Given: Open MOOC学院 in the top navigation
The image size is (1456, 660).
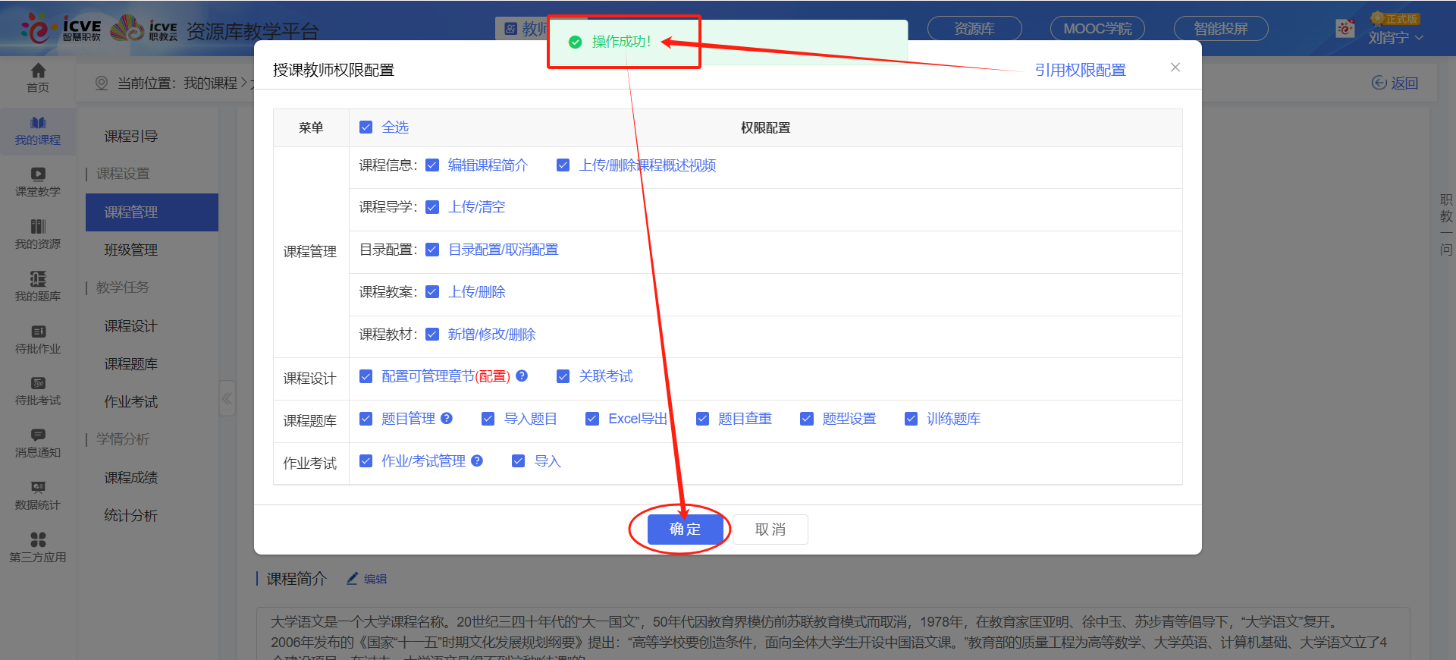Looking at the screenshot, I should click(x=1097, y=29).
